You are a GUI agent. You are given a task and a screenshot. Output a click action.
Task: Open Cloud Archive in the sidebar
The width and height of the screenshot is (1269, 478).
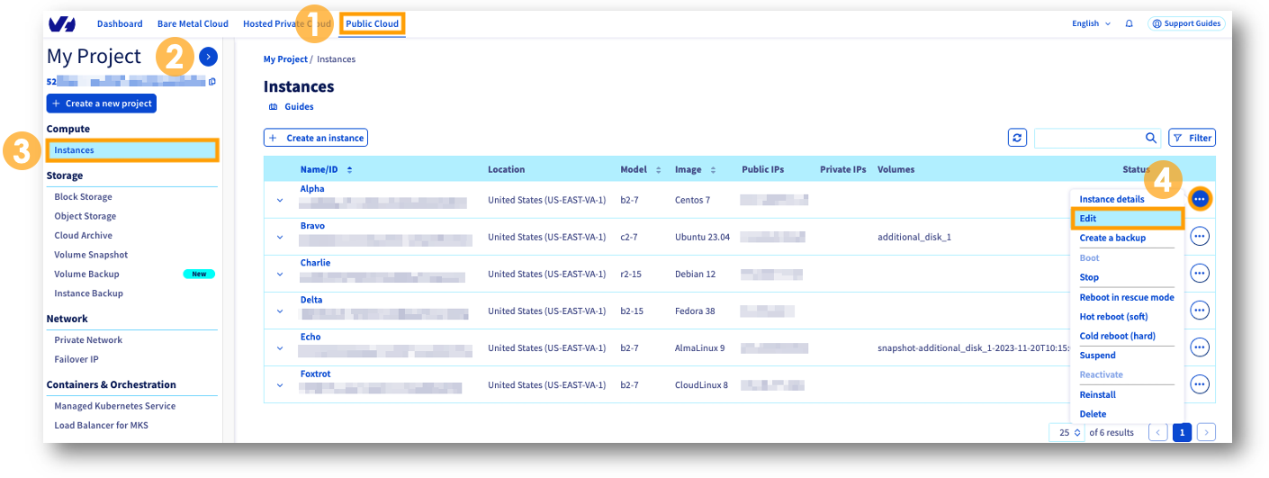click(x=83, y=235)
